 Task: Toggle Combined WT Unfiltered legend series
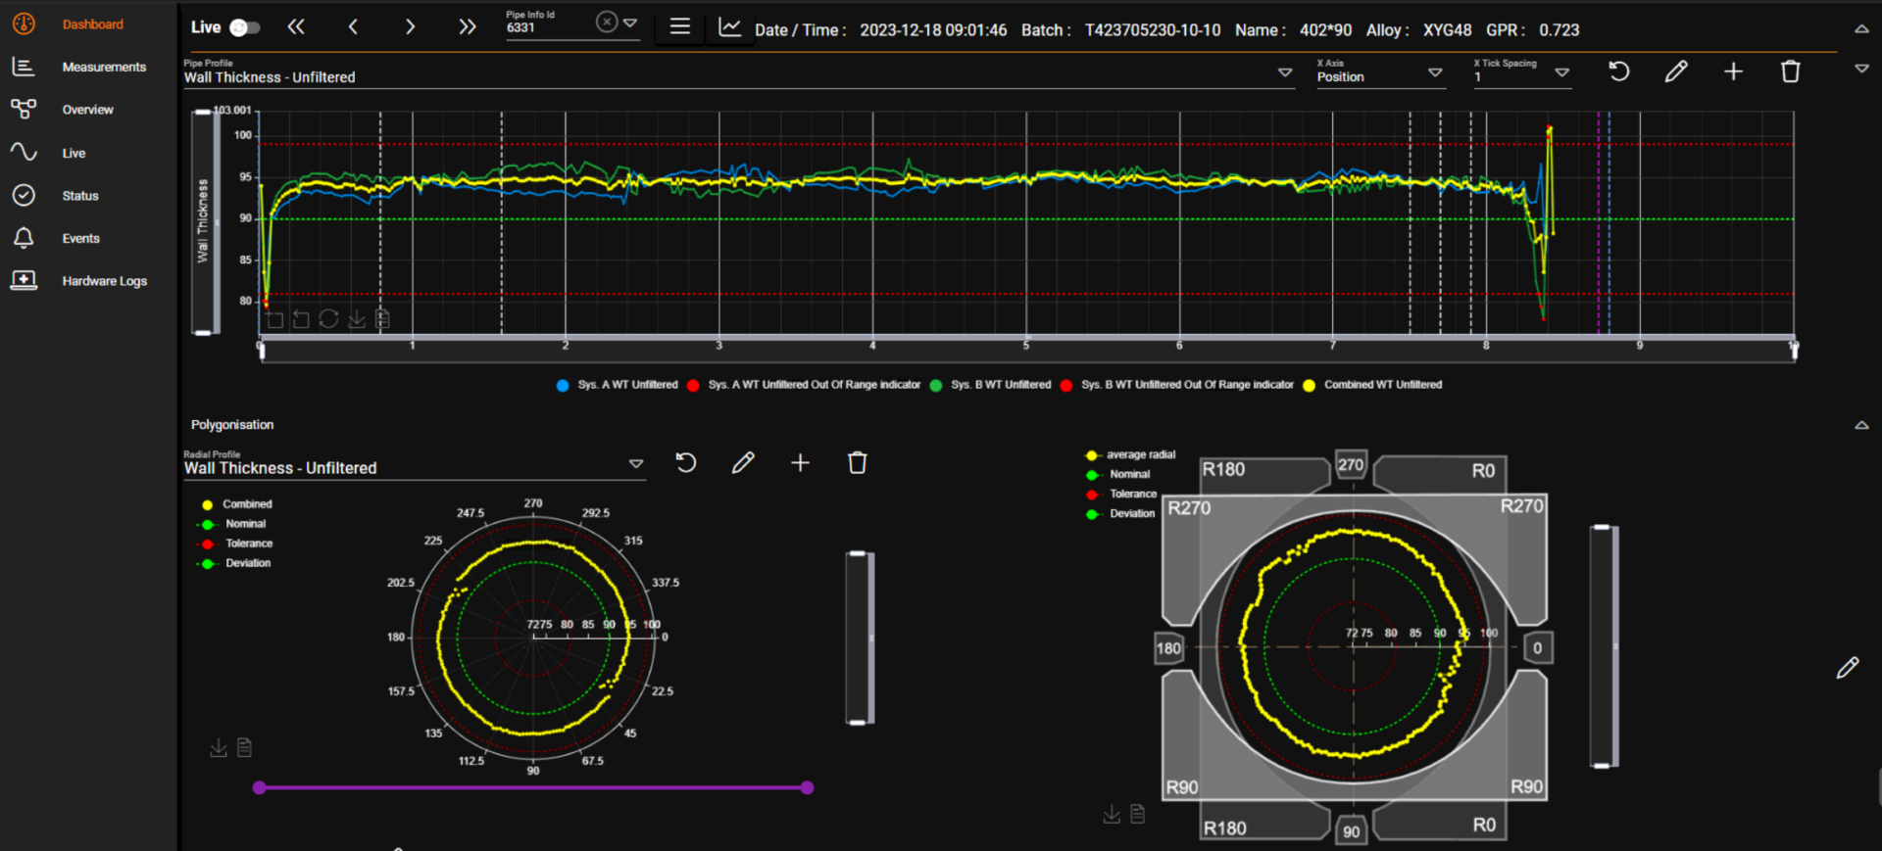click(1372, 385)
